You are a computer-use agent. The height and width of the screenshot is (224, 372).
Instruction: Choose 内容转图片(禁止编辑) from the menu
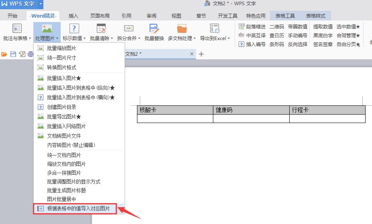click(79, 145)
